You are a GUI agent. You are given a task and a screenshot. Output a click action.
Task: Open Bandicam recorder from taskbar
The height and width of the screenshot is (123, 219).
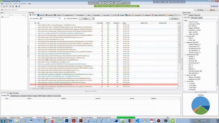[x=158, y=121]
